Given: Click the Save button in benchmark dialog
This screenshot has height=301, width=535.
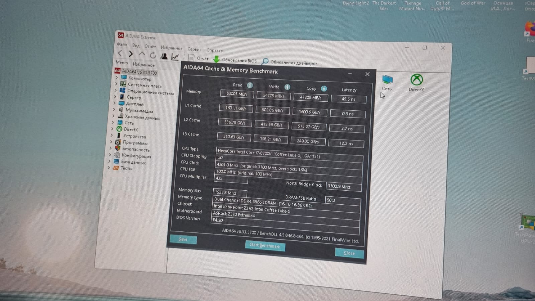Looking at the screenshot, I should (183, 239).
